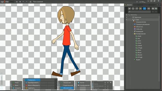Click the export icon beside the project title
Screen dimensions: 162x91
(x=30, y=2)
